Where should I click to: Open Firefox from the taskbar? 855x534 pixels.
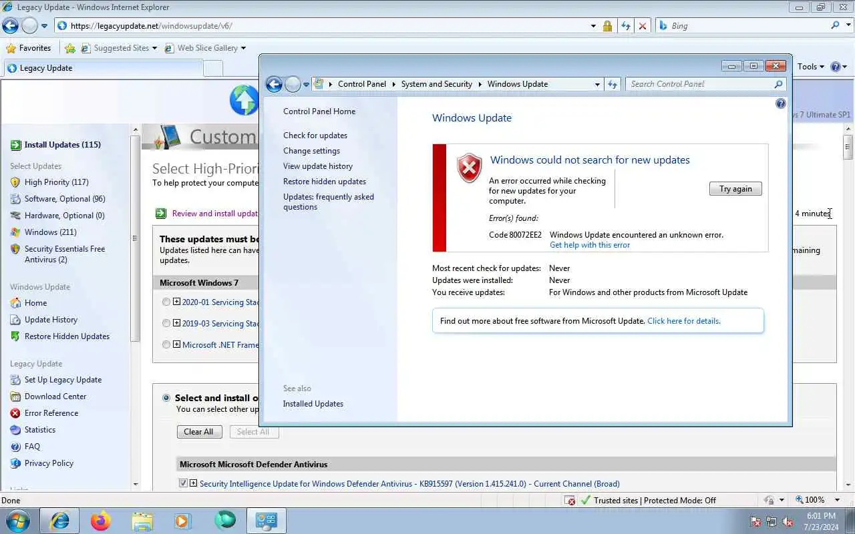[101, 521]
